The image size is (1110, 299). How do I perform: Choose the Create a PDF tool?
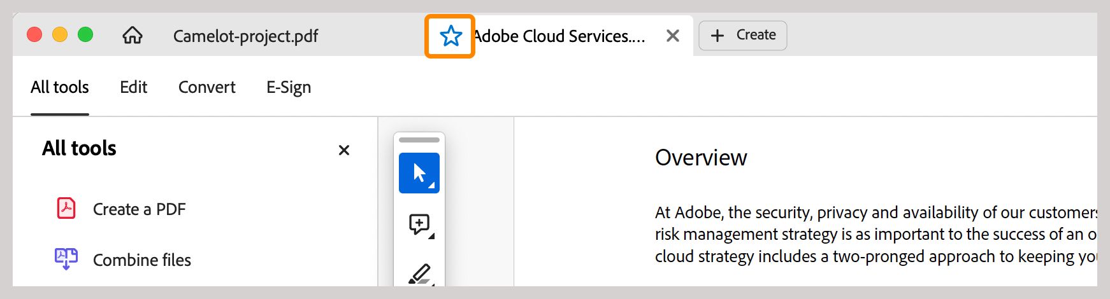coord(139,209)
